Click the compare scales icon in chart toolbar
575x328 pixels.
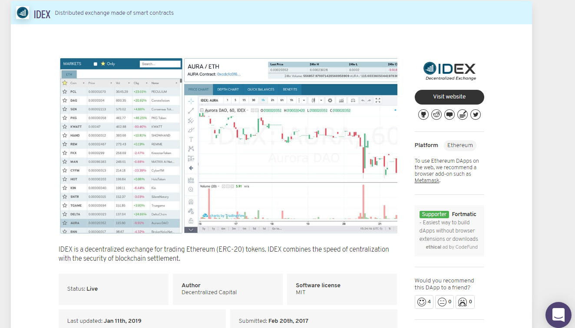(353, 100)
